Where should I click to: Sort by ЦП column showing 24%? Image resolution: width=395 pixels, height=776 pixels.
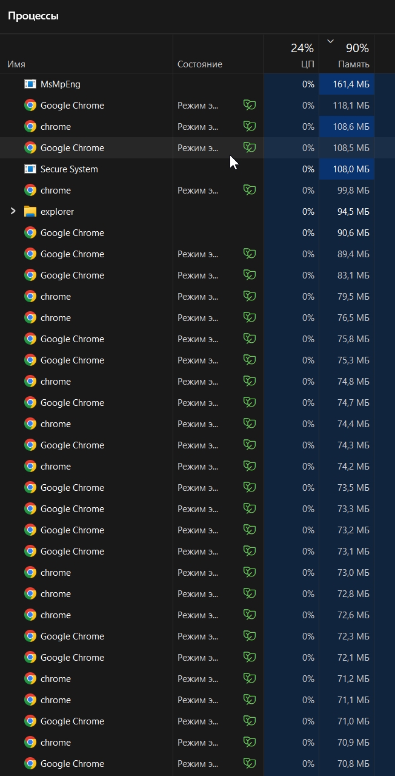[x=291, y=53]
